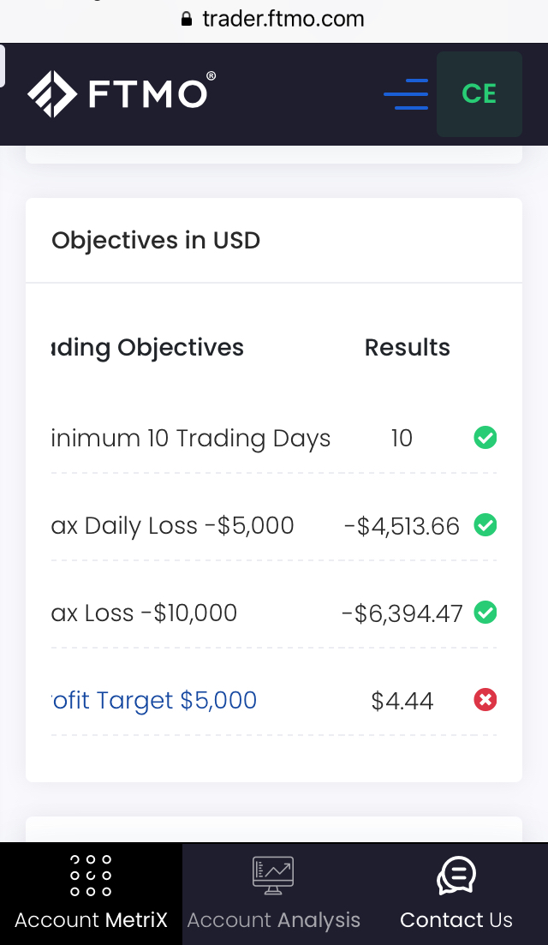Open the hamburger navigation menu
548x945 pixels.
[x=406, y=94]
